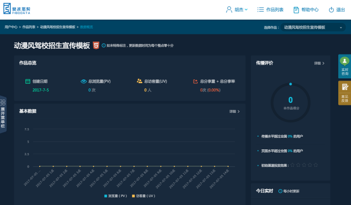
Task: Open the 选择作品 dropdown
Action: coord(313,27)
